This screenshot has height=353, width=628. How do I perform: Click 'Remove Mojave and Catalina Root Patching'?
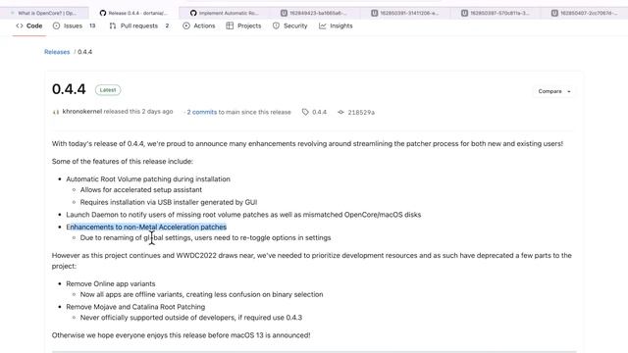pos(135,307)
